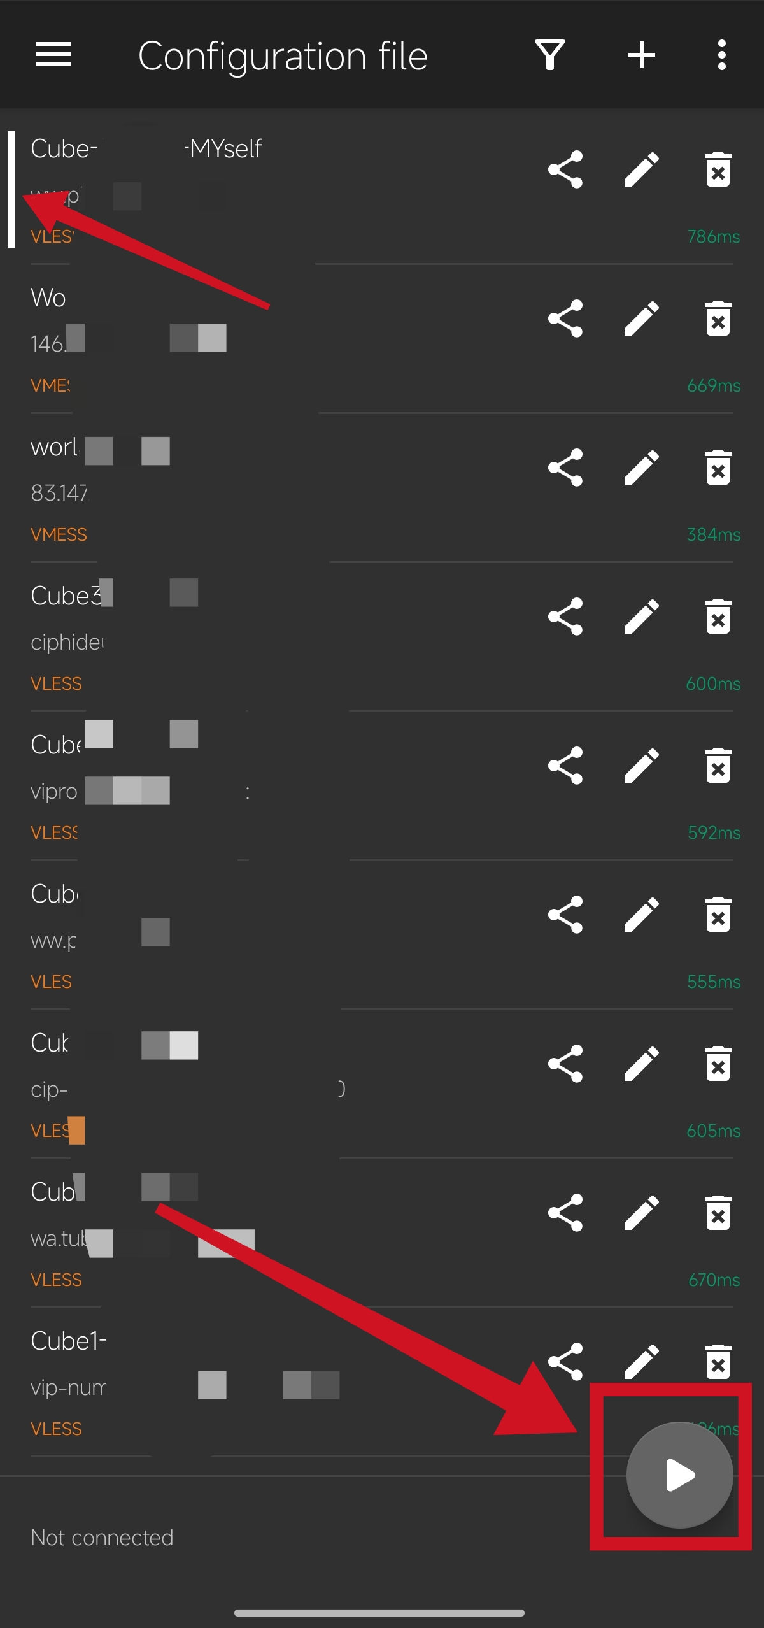
Task: Share the config with 786ms latency
Action: coord(565,169)
